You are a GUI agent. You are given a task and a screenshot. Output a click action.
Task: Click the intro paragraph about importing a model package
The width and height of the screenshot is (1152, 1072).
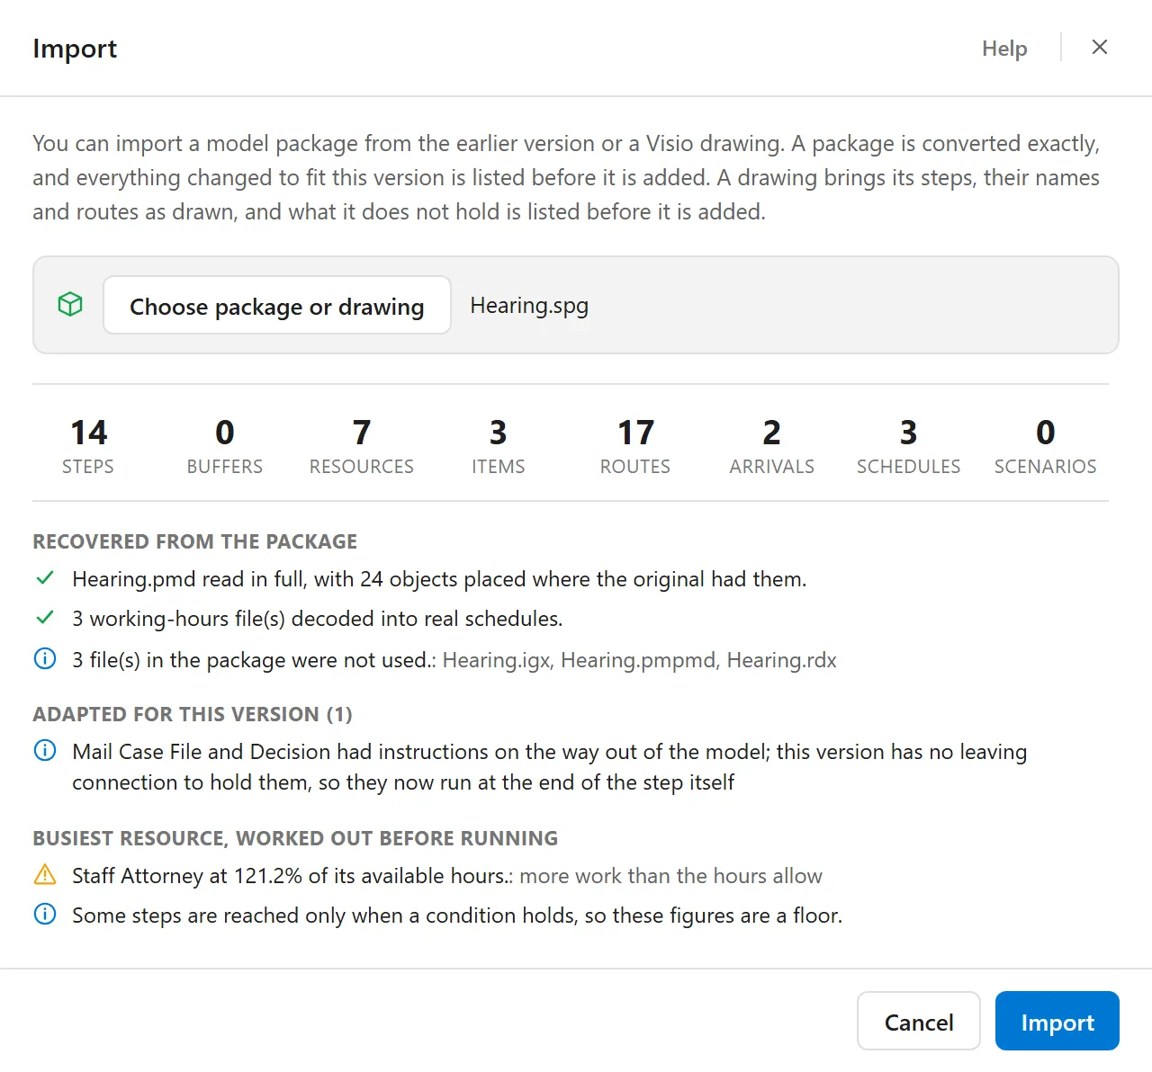[566, 177]
